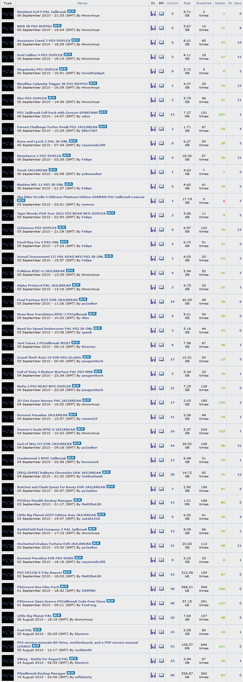243x682 pixels.
Task: View uploader ps2asker on Ratchet and Clank
Action: (89, 491)
